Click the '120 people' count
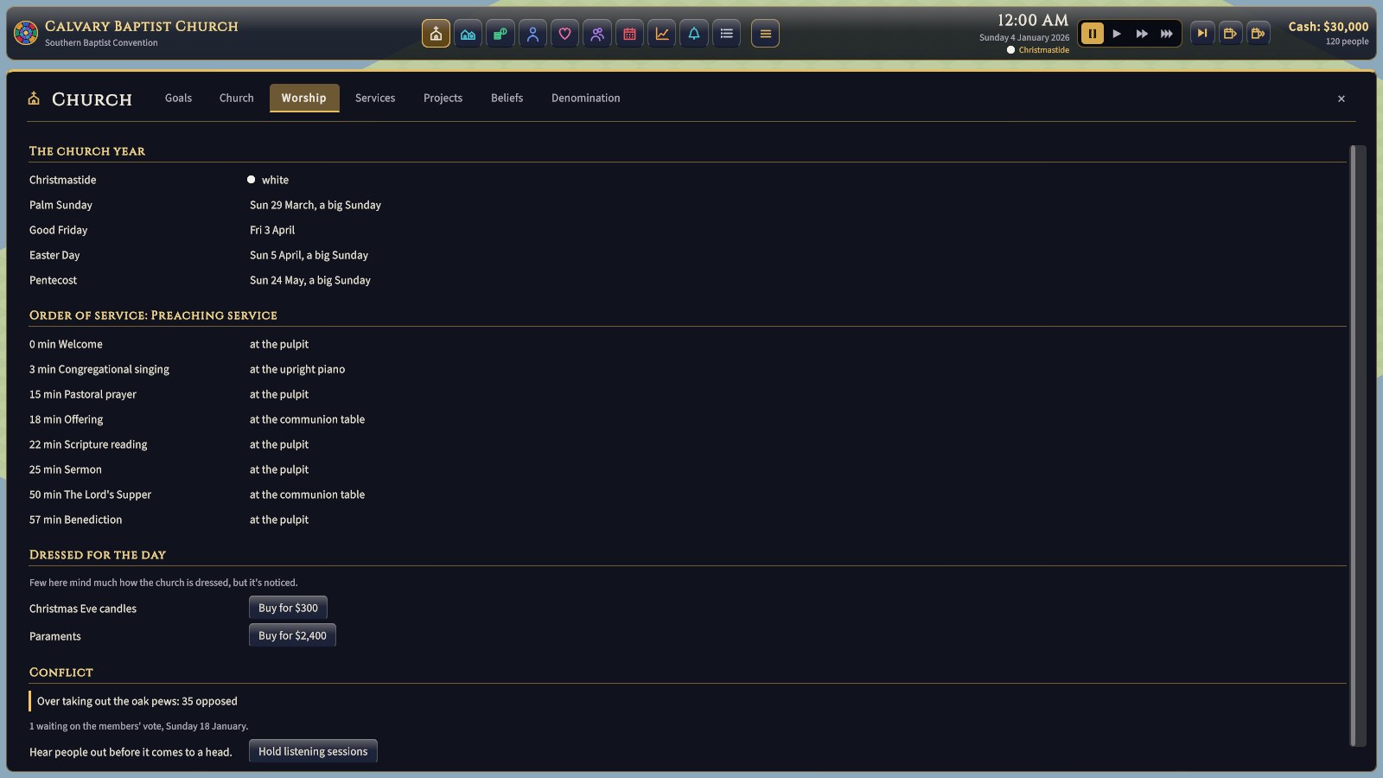The image size is (1383, 778). [1347, 41]
